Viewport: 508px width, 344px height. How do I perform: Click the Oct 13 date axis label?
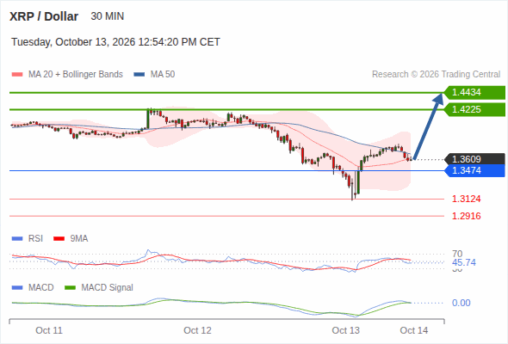345,330
